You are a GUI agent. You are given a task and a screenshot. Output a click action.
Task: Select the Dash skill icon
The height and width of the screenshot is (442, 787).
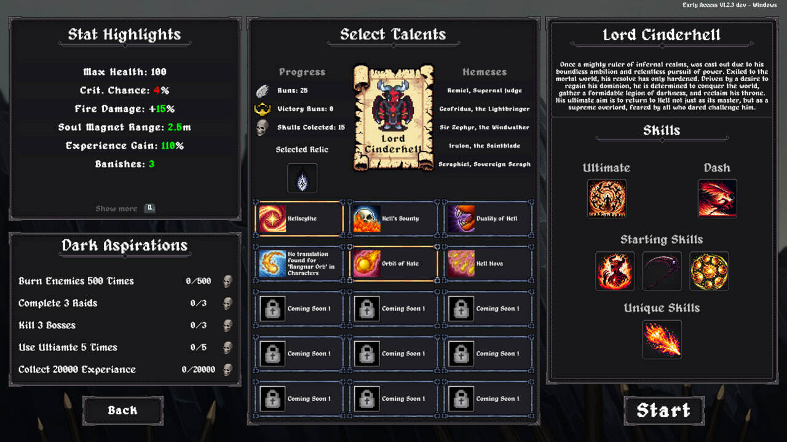pyautogui.click(x=717, y=199)
